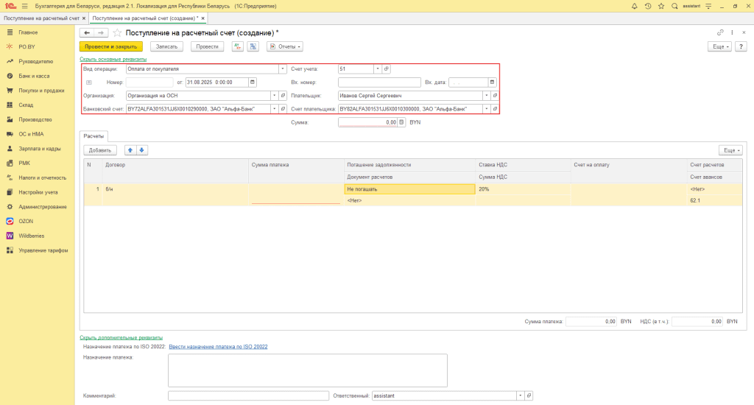The height and width of the screenshot is (405, 754).
Task: Open Зарплата и кадры section
Action: (x=40, y=149)
